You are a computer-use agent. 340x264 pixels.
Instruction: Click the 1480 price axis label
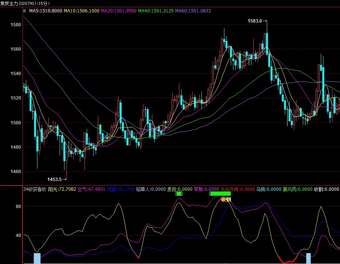tap(16, 147)
